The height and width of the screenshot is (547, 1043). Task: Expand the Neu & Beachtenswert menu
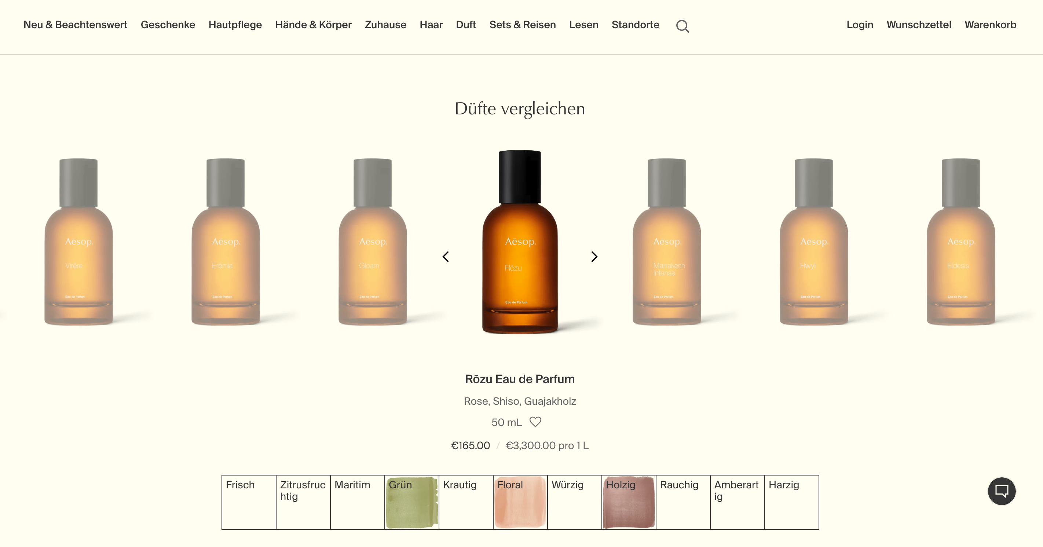click(75, 25)
